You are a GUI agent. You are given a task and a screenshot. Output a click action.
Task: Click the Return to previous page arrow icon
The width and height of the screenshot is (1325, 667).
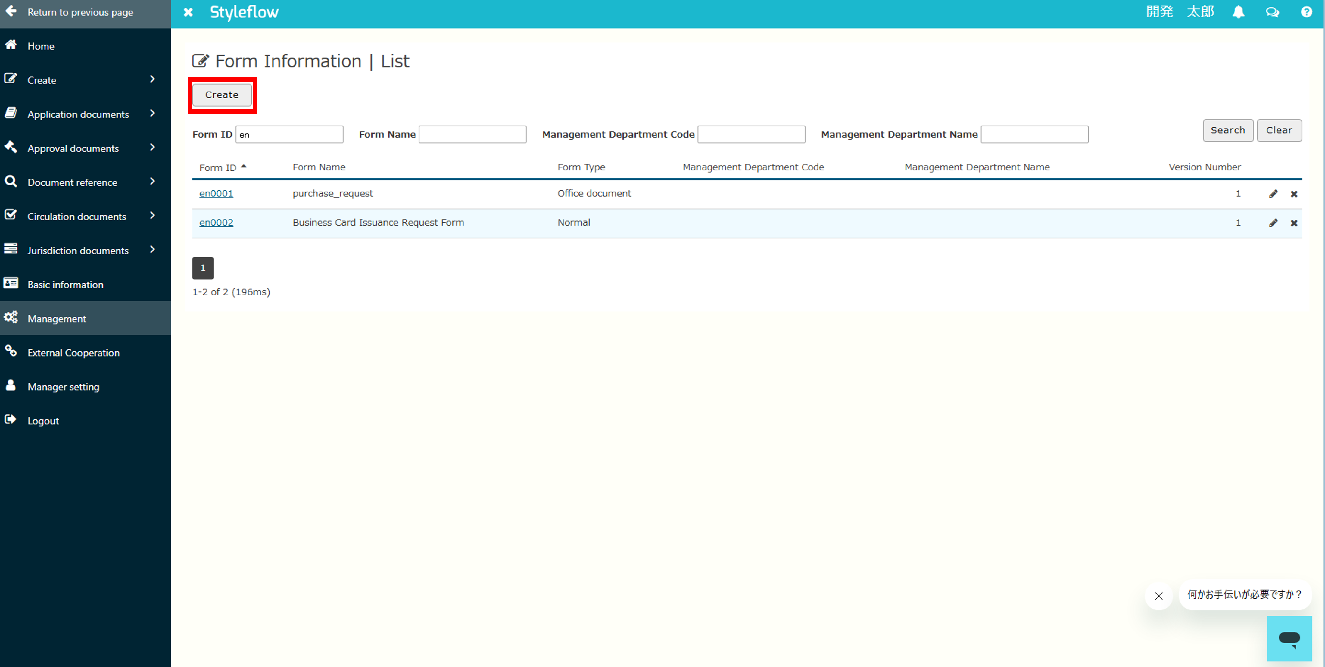click(11, 11)
